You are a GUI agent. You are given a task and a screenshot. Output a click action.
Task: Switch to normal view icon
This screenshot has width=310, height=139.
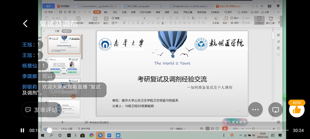(x=207, y=129)
